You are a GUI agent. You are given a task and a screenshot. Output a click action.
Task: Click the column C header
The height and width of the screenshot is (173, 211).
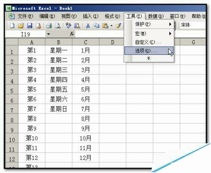coord(86,42)
